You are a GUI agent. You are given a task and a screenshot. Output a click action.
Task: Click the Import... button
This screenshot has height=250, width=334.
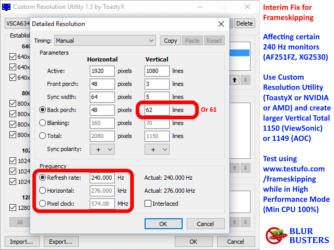point(22,241)
